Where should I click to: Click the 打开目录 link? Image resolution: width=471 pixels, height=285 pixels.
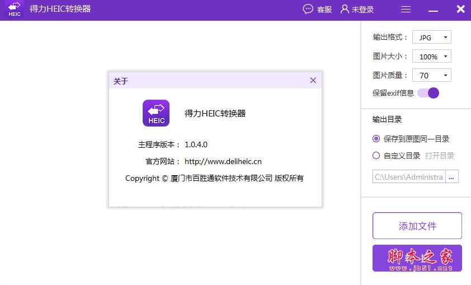pos(440,156)
